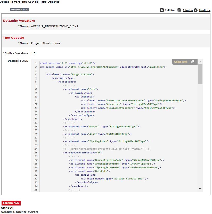The width and height of the screenshot is (212, 214).
Task: Click the Numero element on line 18
Action: (x=102, y=127)
